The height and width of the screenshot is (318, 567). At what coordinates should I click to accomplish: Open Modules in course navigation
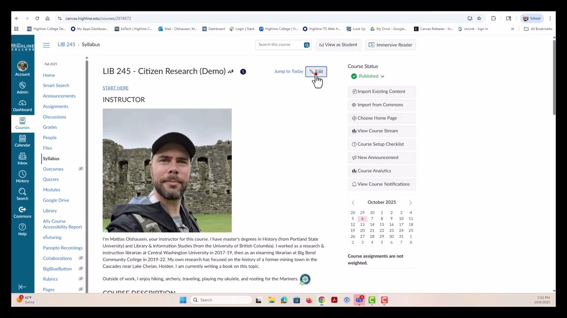[x=51, y=190]
